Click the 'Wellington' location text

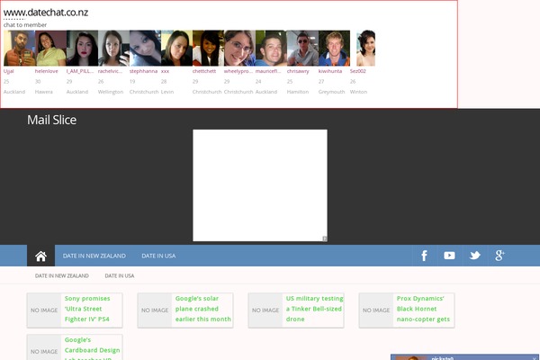point(111,92)
